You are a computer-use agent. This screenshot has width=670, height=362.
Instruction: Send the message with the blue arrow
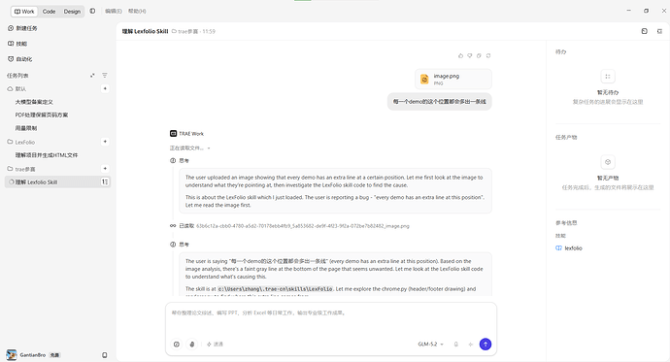point(486,345)
